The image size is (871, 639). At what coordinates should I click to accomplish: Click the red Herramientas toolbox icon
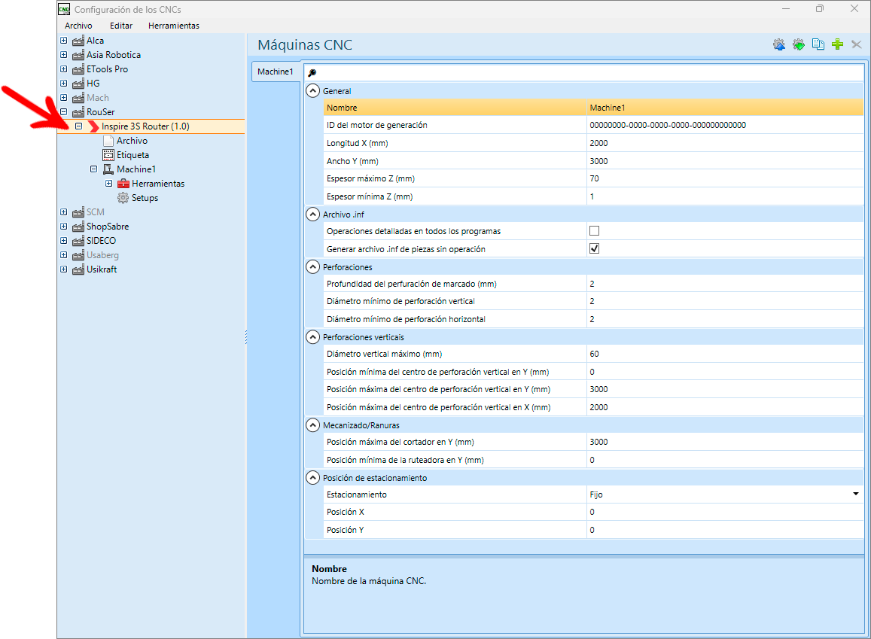tap(123, 184)
